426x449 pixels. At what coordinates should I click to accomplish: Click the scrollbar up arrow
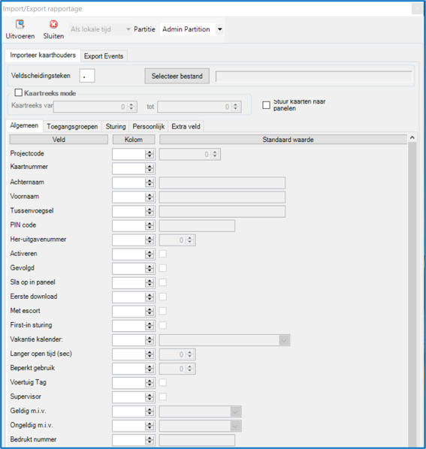click(412, 138)
